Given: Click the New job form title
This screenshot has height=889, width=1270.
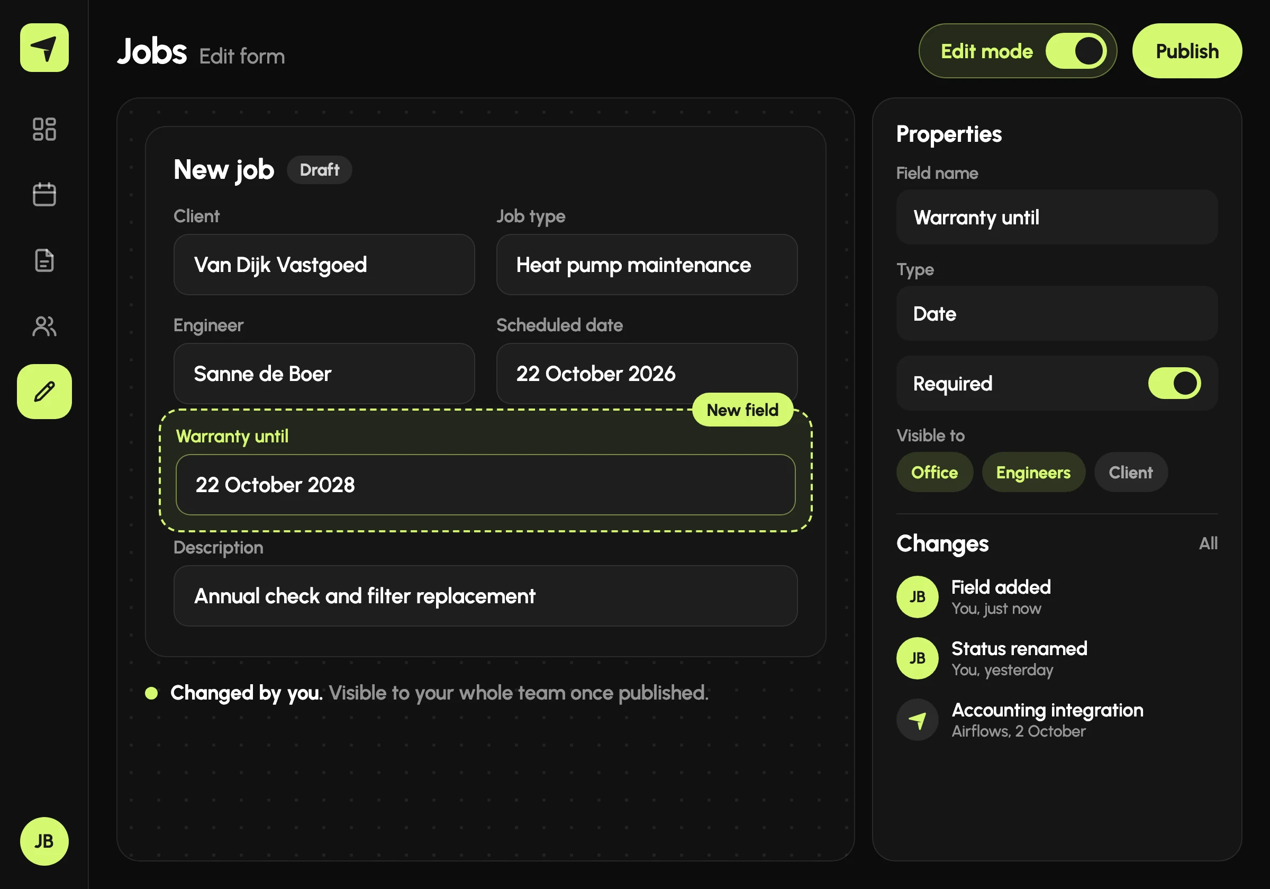Looking at the screenshot, I should click(x=223, y=169).
